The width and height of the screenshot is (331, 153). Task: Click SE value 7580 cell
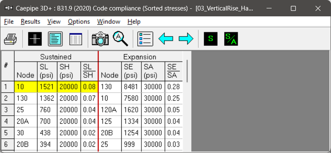point(131,98)
